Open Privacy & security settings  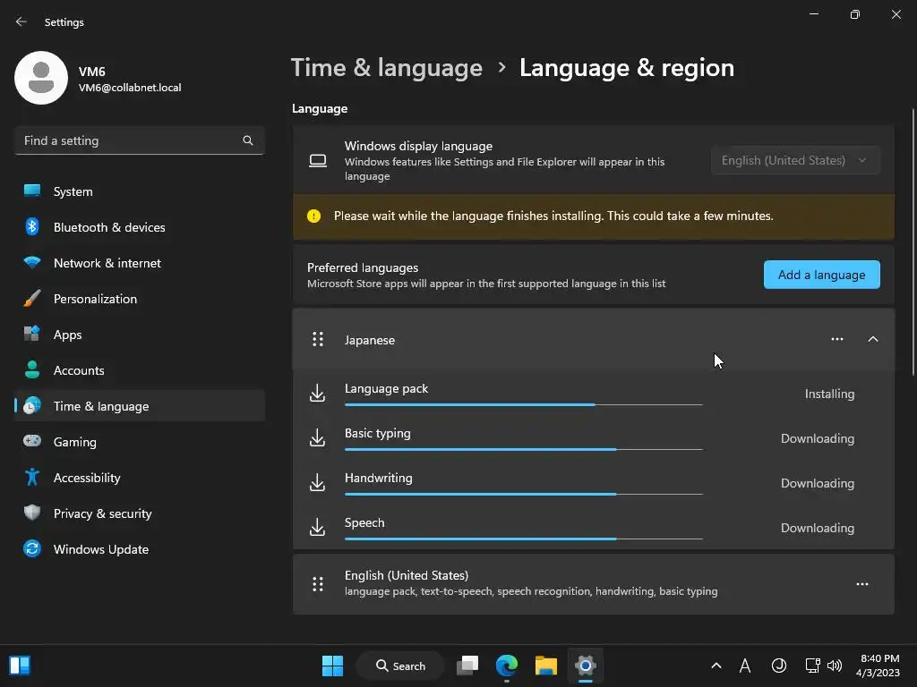click(x=140, y=513)
